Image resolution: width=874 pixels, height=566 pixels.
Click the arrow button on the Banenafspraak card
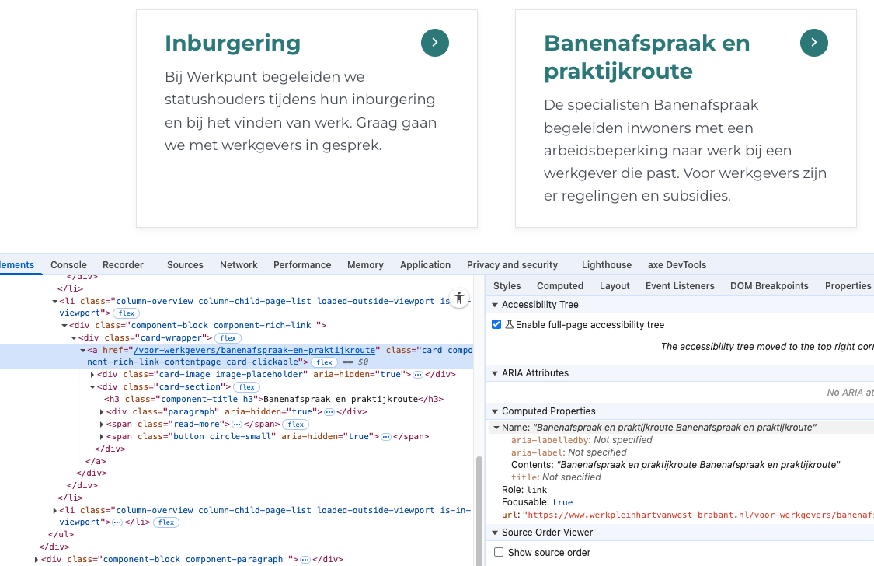[814, 43]
